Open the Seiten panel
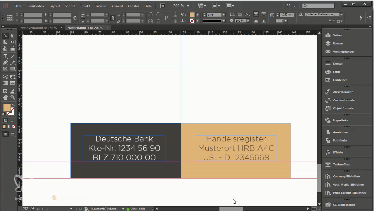 coord(337,35)
